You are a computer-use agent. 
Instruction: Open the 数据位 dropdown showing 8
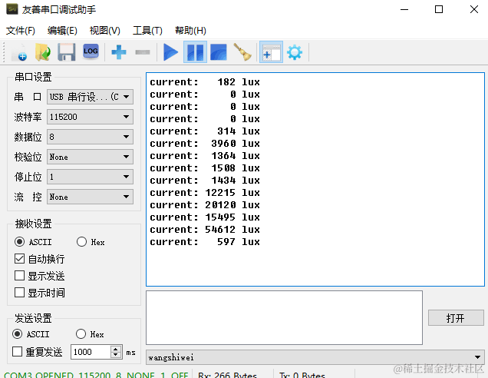(x=90, y=137)
